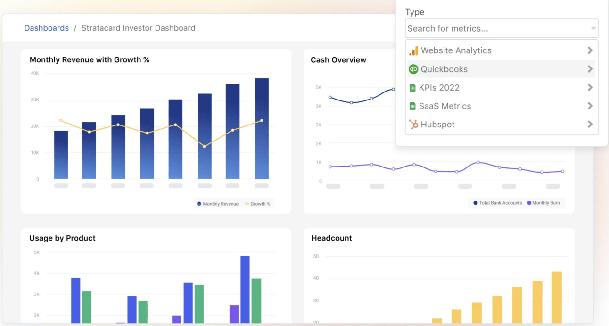Toggle Monthly Burn legend entry
The height and width of the screenshot is (326, 609).
(x=543, y=203)
